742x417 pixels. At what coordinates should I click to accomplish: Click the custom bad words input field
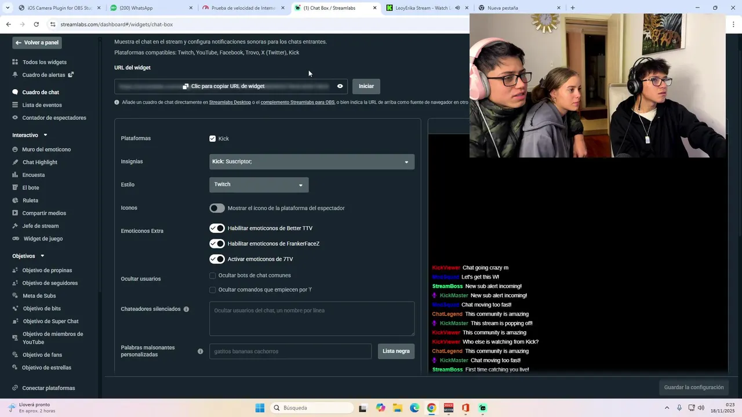pyautogui.click(x=290, y=351)
